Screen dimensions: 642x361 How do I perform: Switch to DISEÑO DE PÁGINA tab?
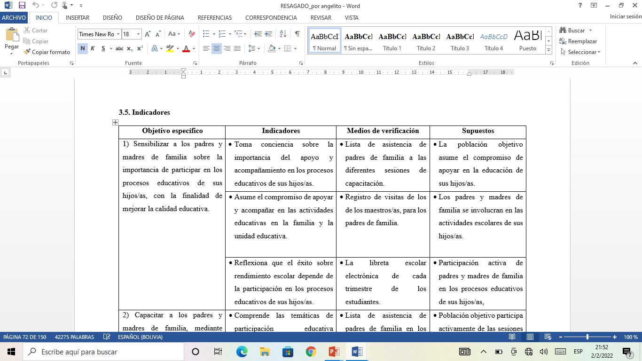point(160,17)
